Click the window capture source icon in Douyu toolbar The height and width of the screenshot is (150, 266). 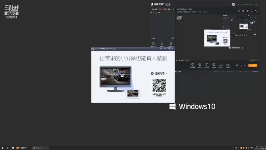(x=207, y=65)
